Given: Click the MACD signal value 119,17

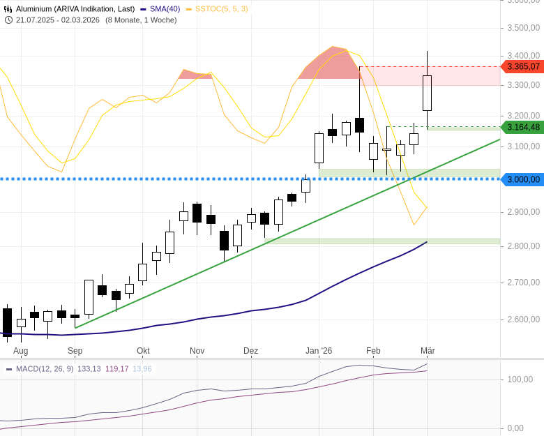Looking at the screenshot, I should (x=116, y=369).
